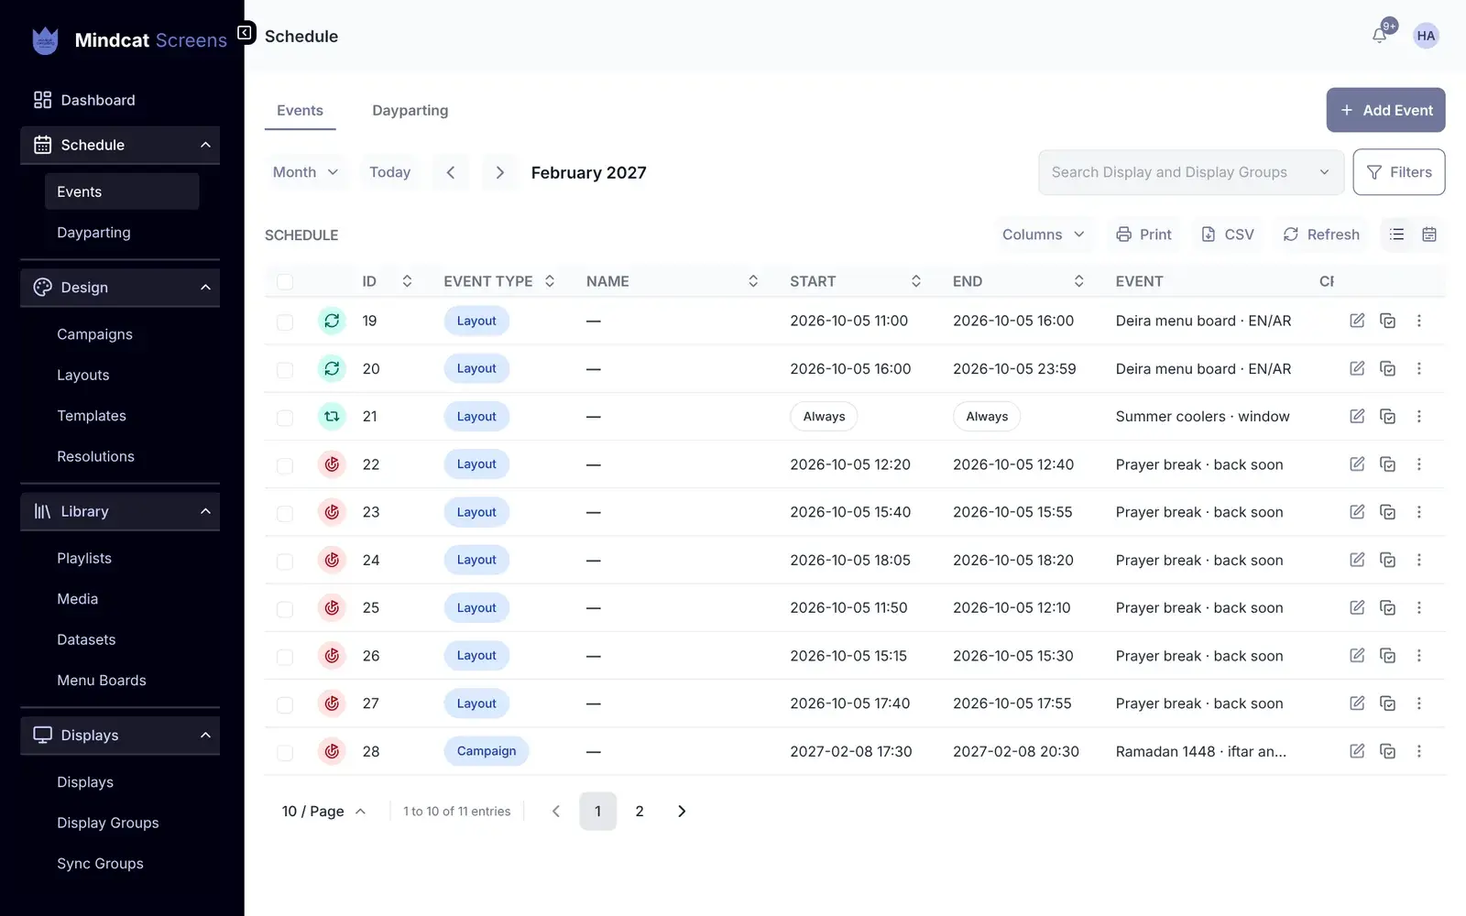Screen dimensions: 1466x916
Task: Open the HA user avatar
Action: click(x=1426, y=36)
